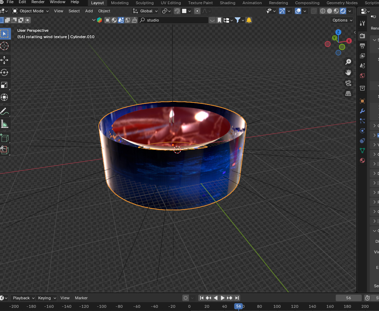This screenshot has width=379, height=311.
Task: Switch to the Shading workspace tab
Action: (227, 3)
